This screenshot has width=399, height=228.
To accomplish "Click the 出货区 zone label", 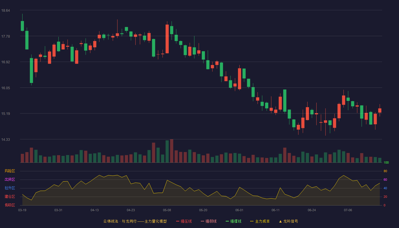I will tap(10, 180).
